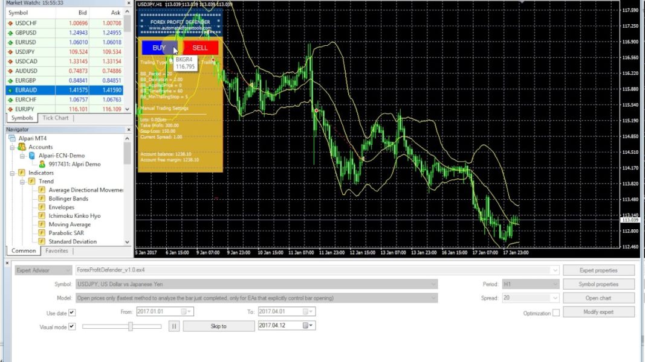Select USDCHF row in Market Watch

point(64,24)
